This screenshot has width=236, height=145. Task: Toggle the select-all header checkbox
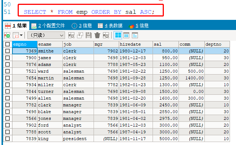click(x=8, y=44)
